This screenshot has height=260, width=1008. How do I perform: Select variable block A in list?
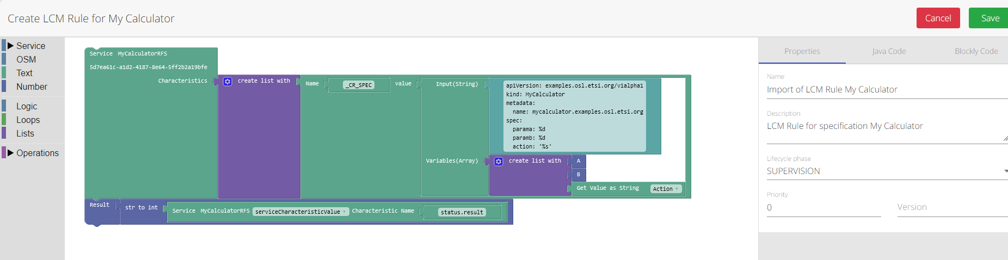(579, 161)
